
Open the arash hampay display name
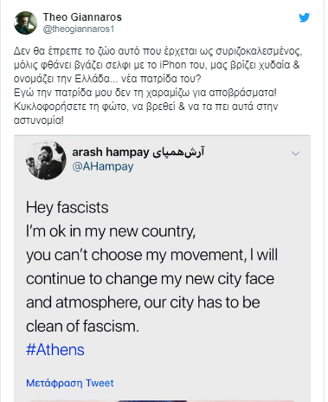111,152
